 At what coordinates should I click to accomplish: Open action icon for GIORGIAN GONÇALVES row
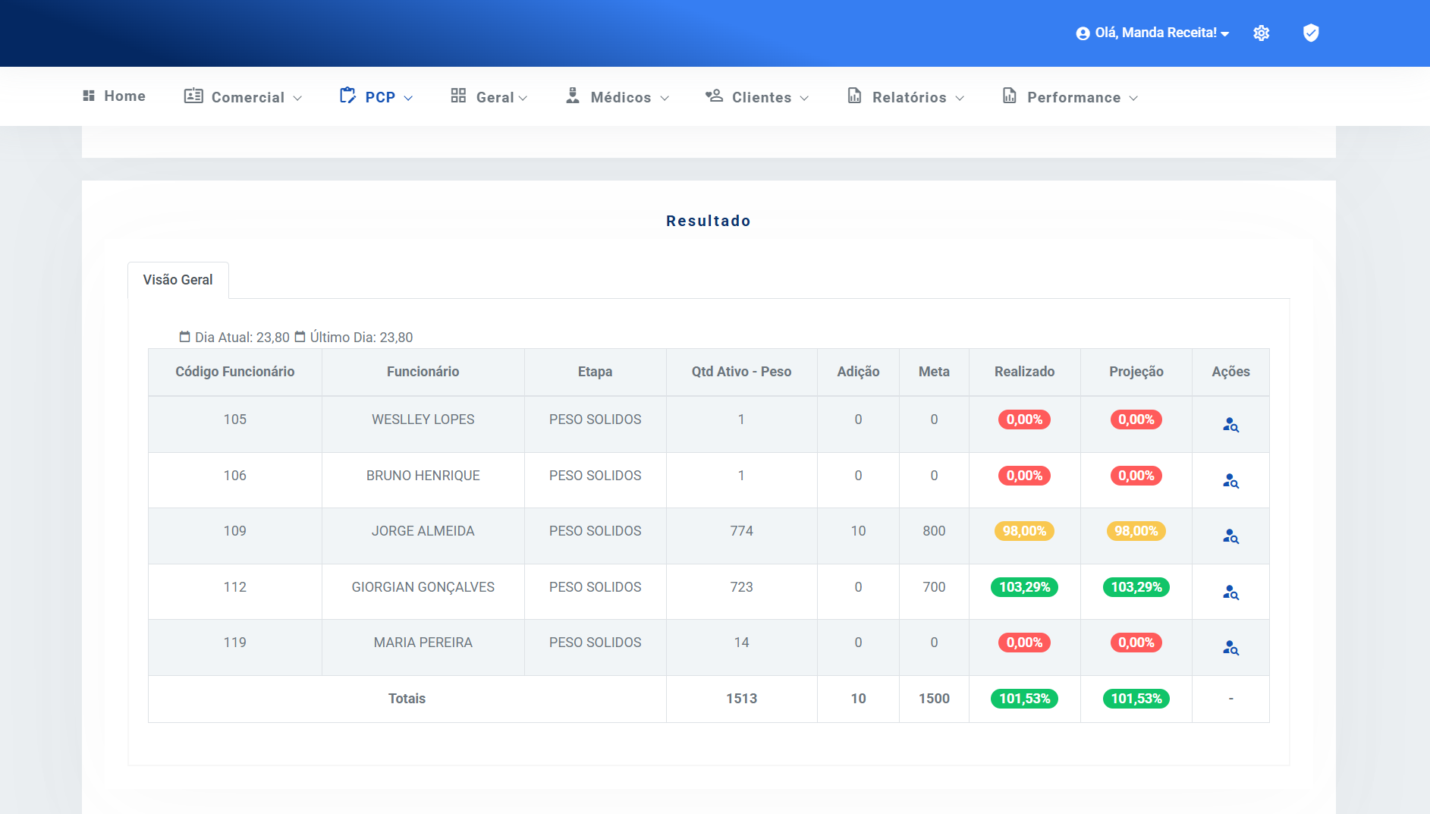(x=1230, y=592)
